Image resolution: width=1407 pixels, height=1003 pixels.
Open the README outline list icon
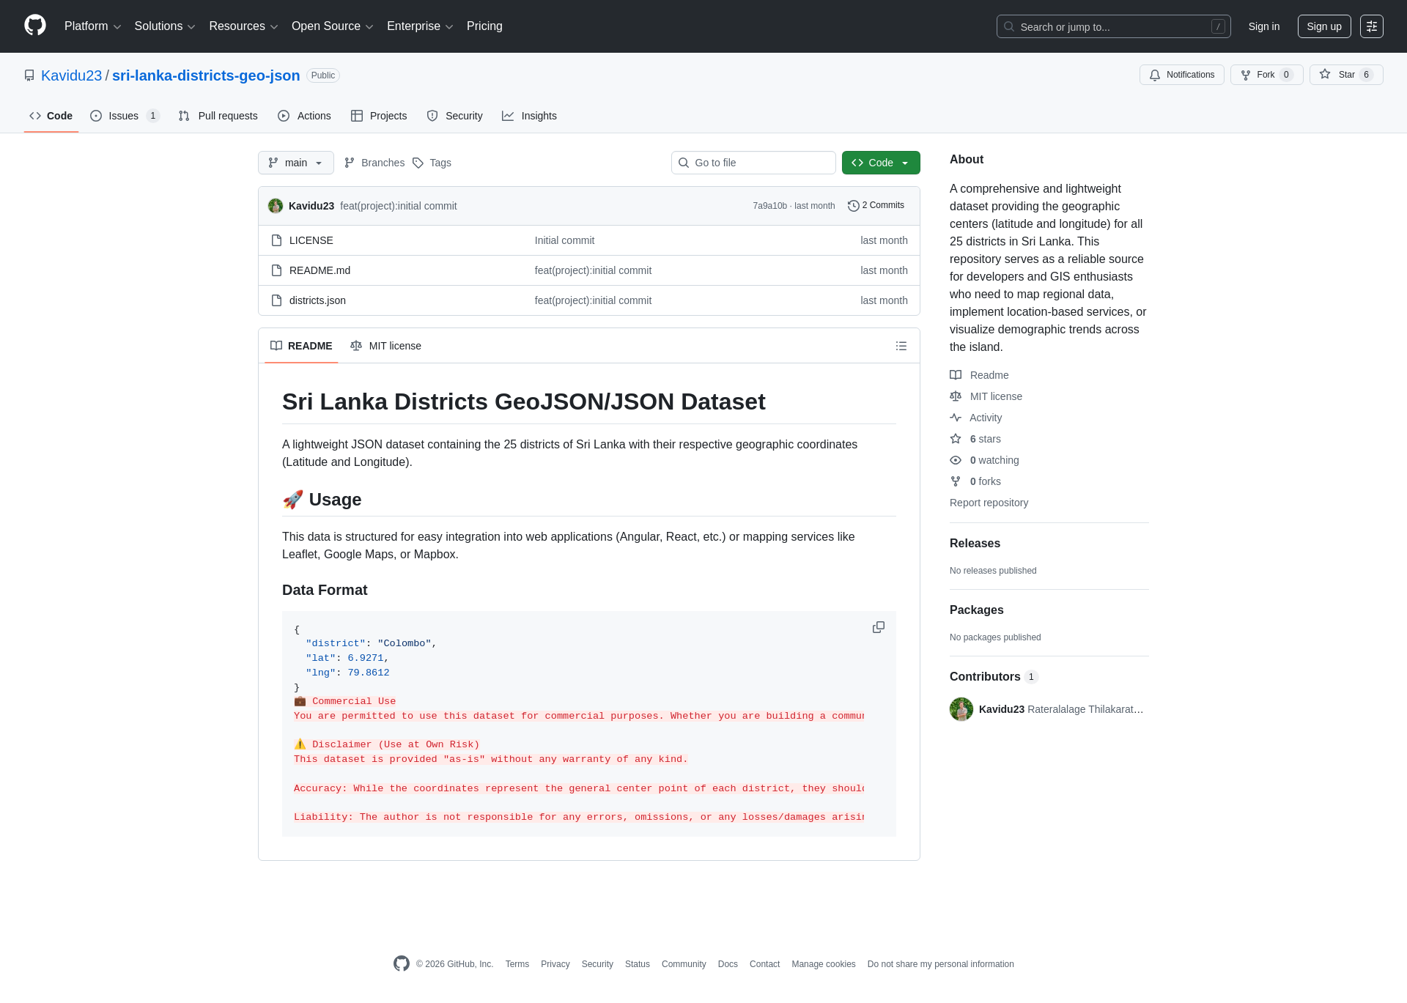901,346
